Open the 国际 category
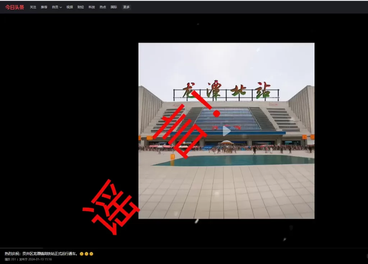This screenshot has width=368, height=264. pyautogui.click(x=114, y=6)
